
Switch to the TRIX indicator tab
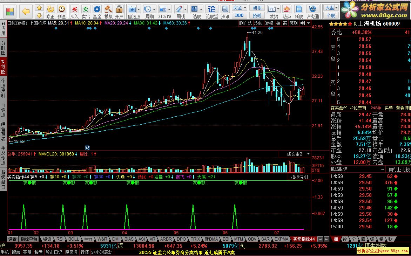pyautogui.click(x=195, y=239)
